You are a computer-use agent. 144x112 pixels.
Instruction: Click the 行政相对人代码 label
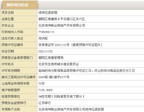12,32
